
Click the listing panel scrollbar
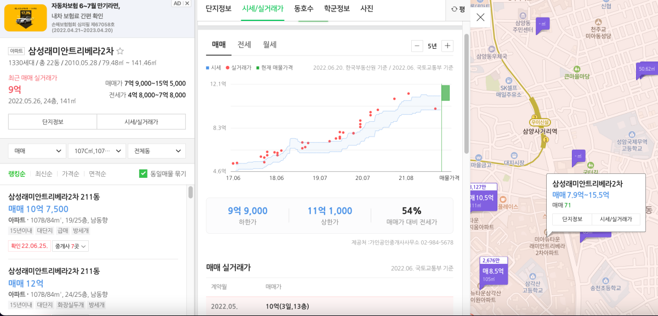191,192
